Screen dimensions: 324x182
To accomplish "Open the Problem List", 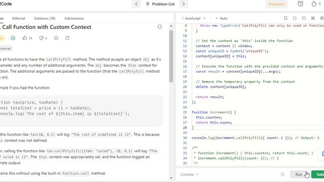I will (160, 4).
